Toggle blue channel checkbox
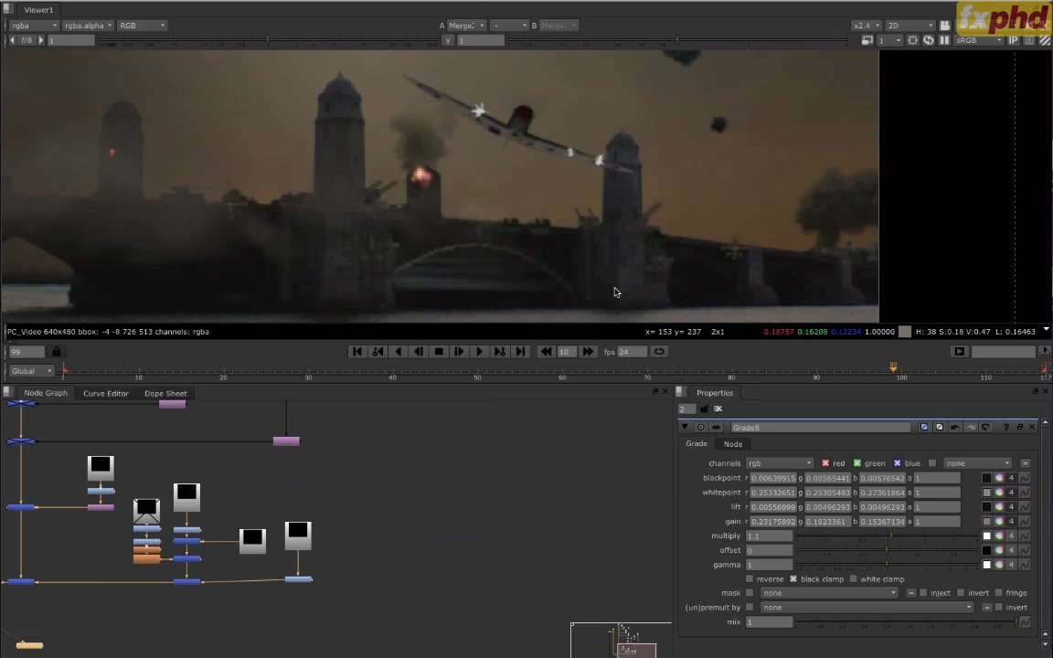Image resolution: width=1053 pixels, height=658 pixels. [898, 463]
